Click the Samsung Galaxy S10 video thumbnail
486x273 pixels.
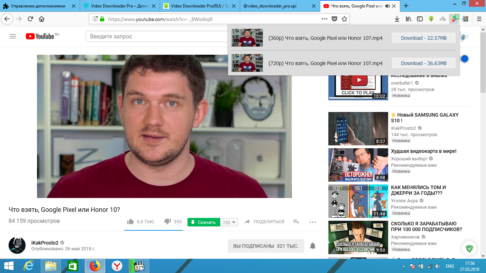[x=358, y=129]
